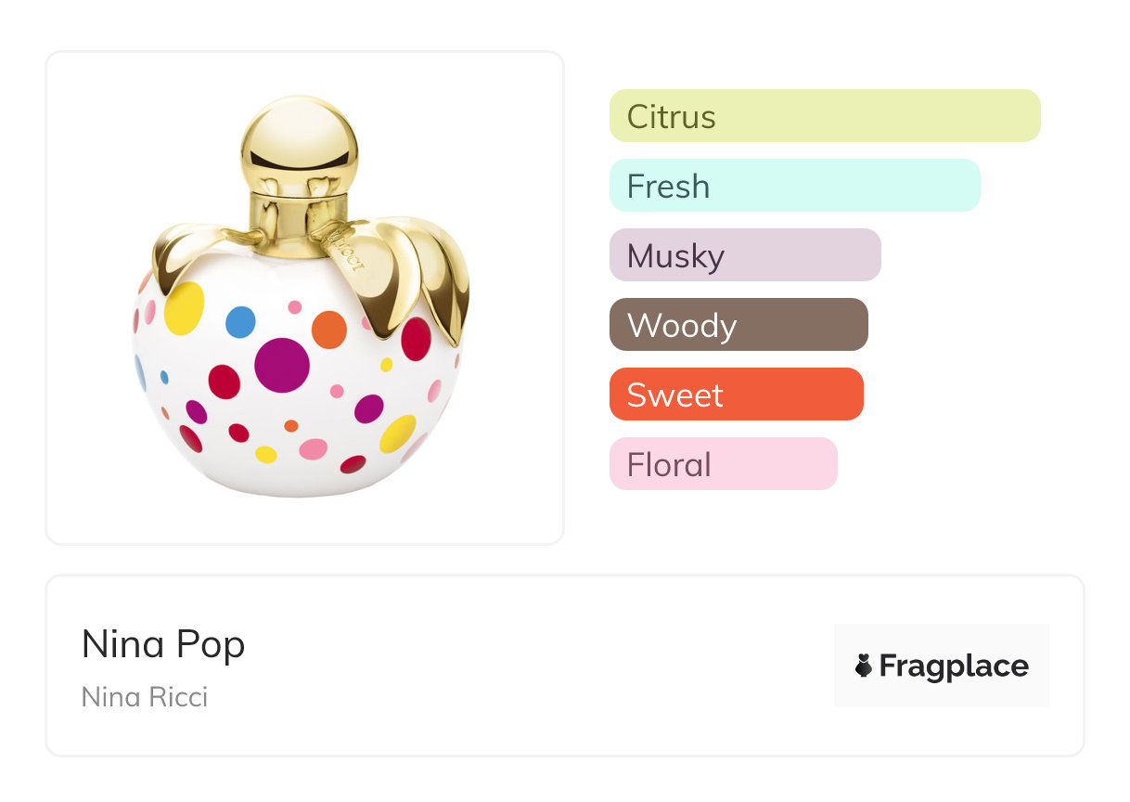Click the pink oval dot near bottle base
Screen dimensions: 1130x802
click(x=313, y=449)
